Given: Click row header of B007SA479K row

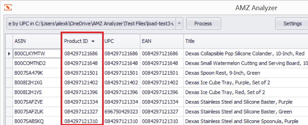Looking at the screenshot, I should coord(9,73).
